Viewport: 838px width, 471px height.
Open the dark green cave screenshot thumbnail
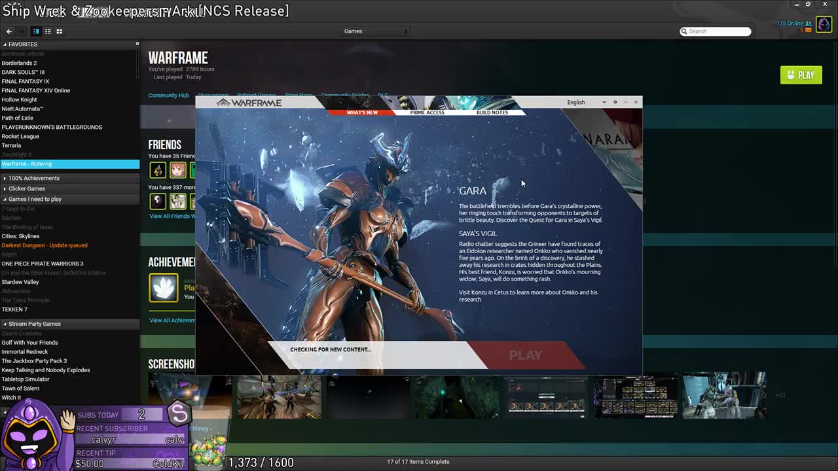pyautogui.click(x=457, y=396)
